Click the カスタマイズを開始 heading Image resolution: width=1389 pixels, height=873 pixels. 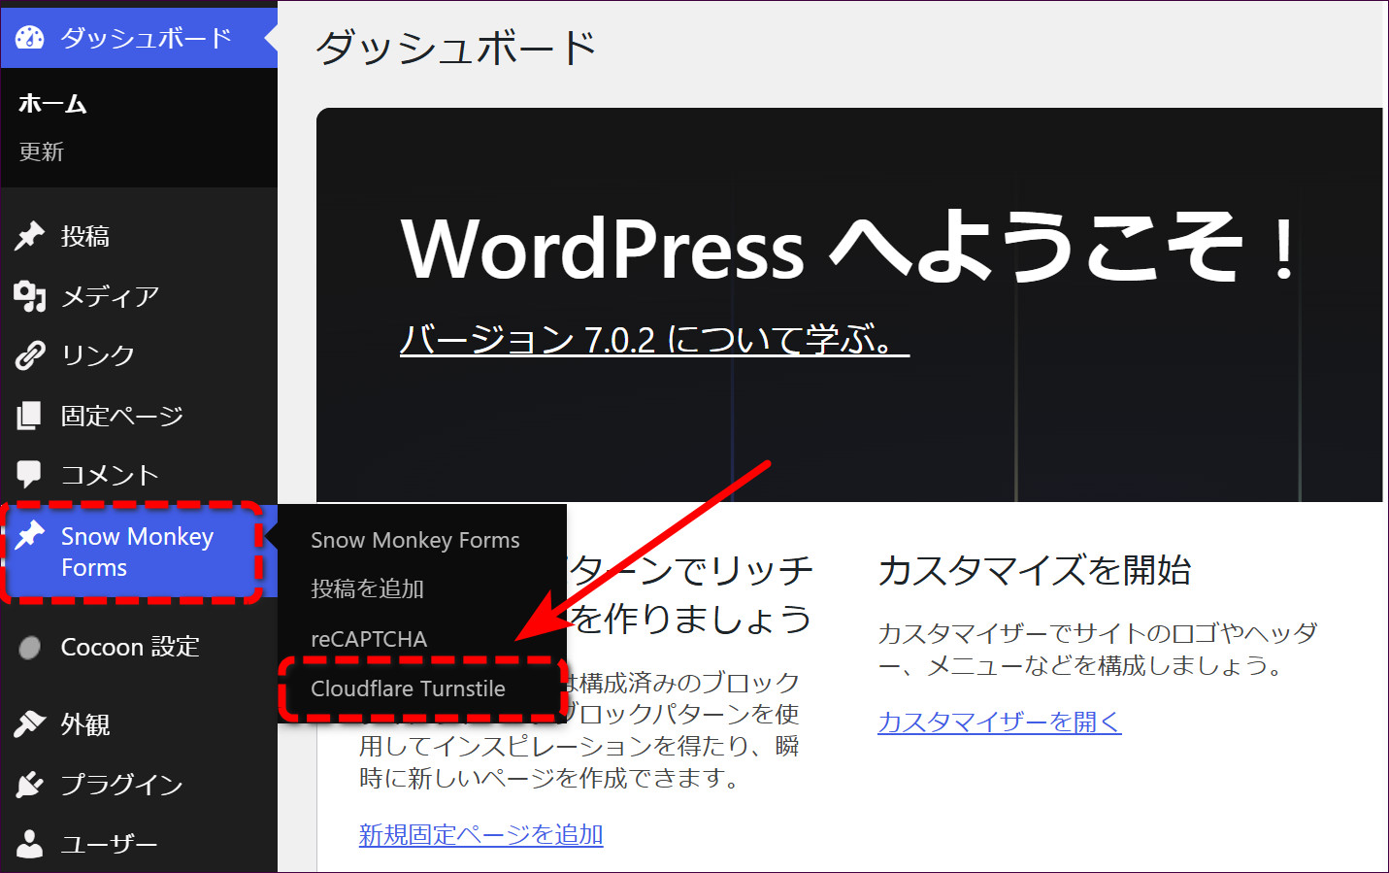1035,570
